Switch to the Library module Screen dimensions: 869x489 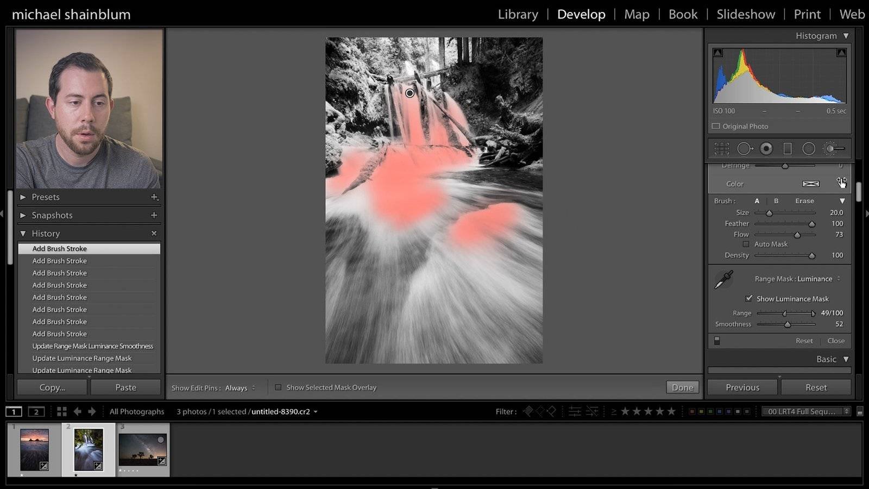point(518,14)
